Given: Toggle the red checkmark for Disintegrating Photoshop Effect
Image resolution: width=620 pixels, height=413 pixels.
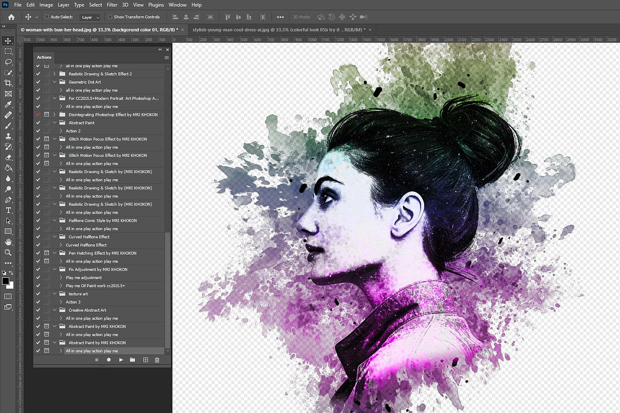Looking at the screenshot, I should [x=38, y=115].
